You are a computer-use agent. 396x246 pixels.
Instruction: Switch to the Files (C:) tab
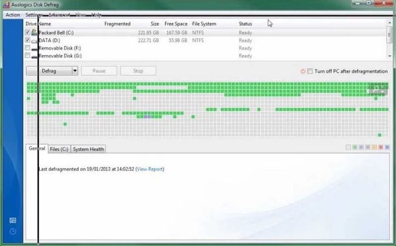tap(59, 149)
